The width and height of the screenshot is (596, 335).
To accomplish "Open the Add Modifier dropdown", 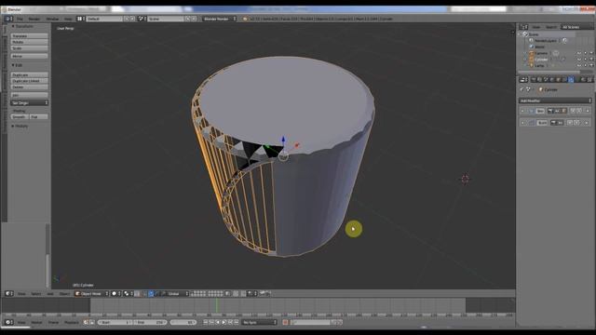I will (x=555, y=100).
